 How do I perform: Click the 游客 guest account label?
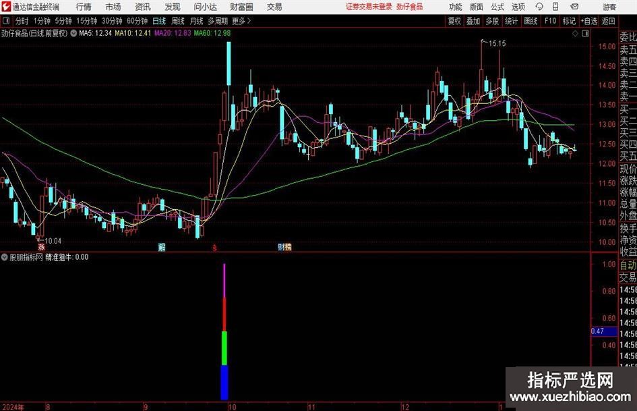609,7
